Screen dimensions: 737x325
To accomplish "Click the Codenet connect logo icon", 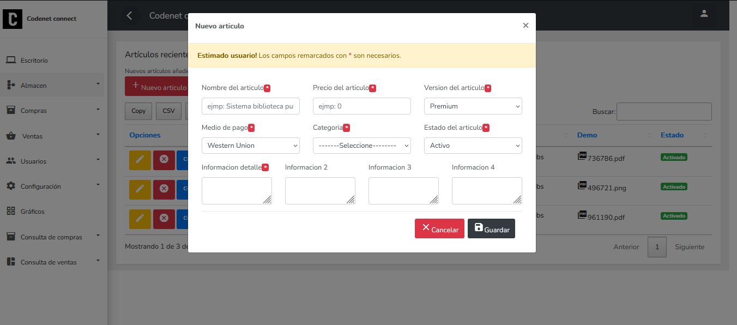I will tap(13, 19).
